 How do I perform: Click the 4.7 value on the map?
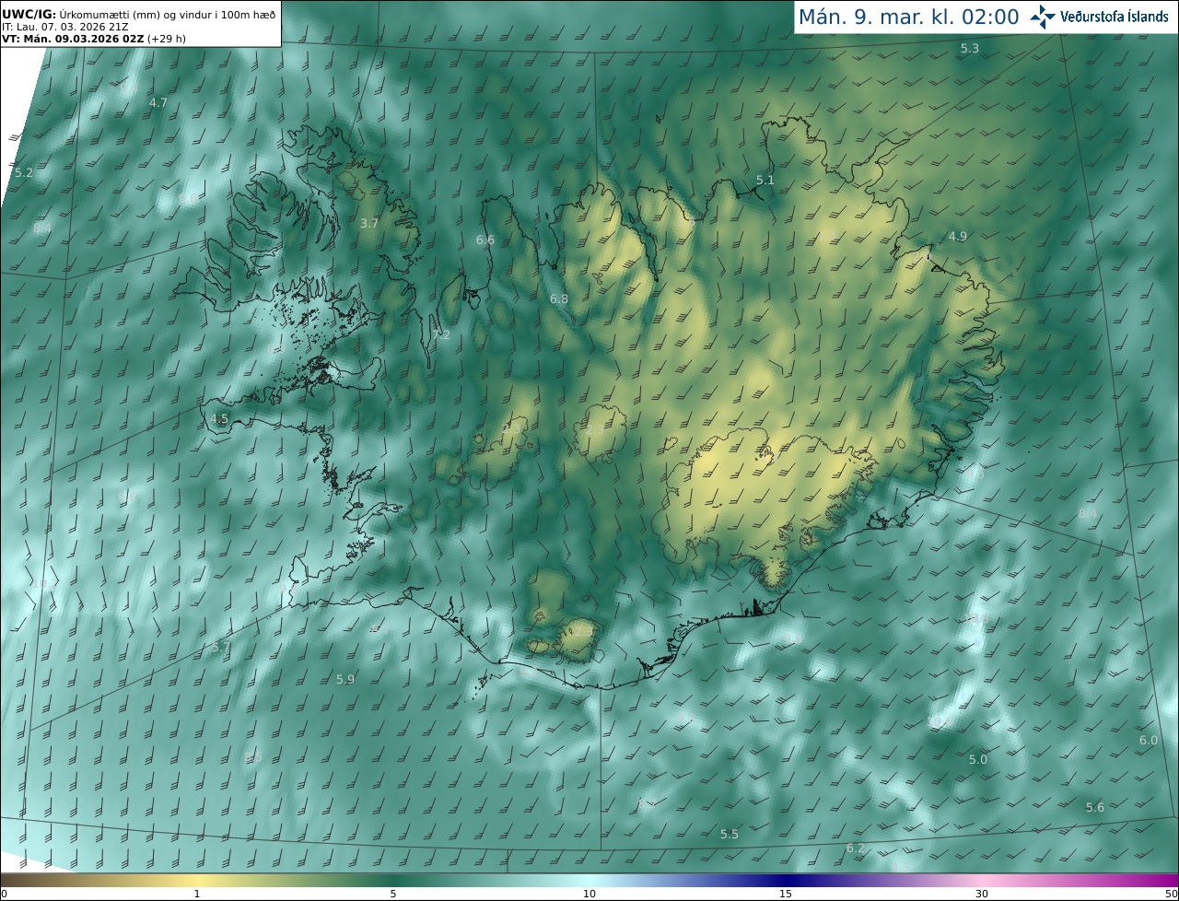(x=158, y=102)
